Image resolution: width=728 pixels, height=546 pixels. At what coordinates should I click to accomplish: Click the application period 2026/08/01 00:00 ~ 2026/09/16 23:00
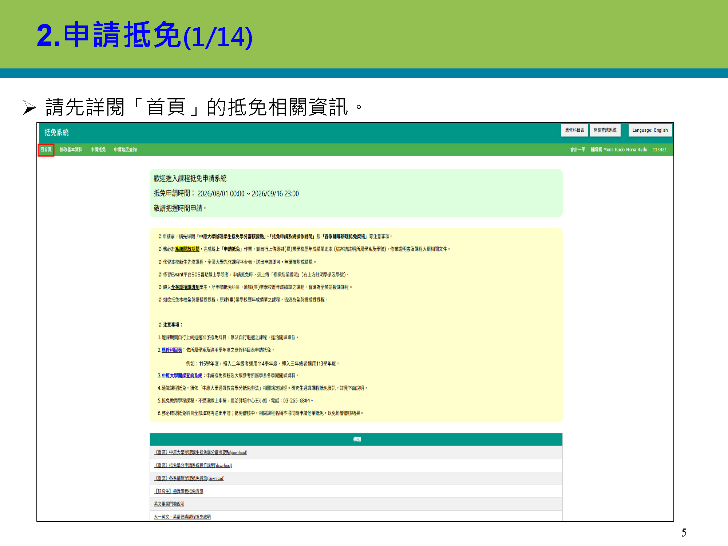(248, 194)
